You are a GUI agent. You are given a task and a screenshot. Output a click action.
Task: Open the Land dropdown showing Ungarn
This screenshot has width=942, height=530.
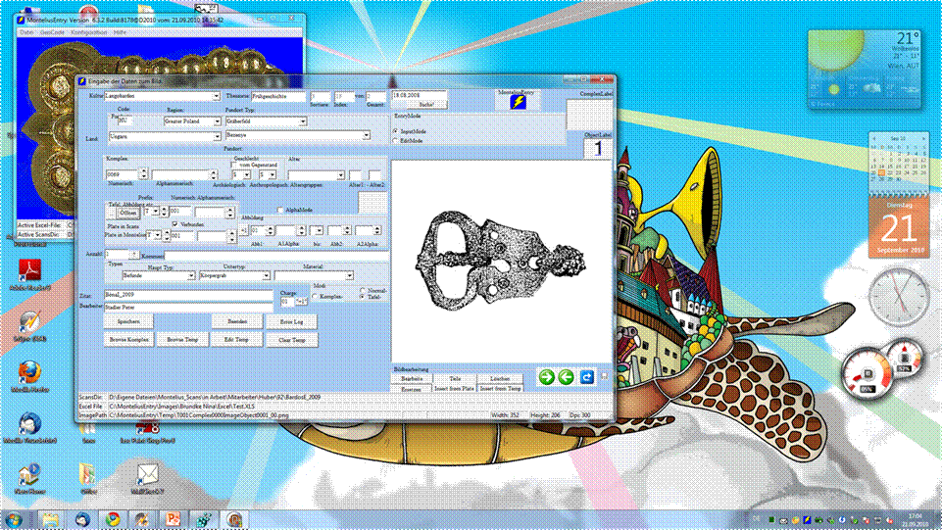pos(217,136)
